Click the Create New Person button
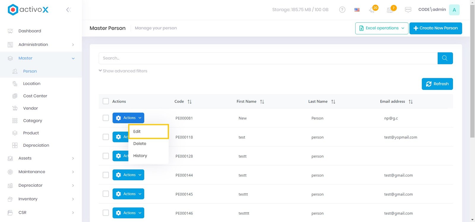475x222 pixels. (435, 28)
